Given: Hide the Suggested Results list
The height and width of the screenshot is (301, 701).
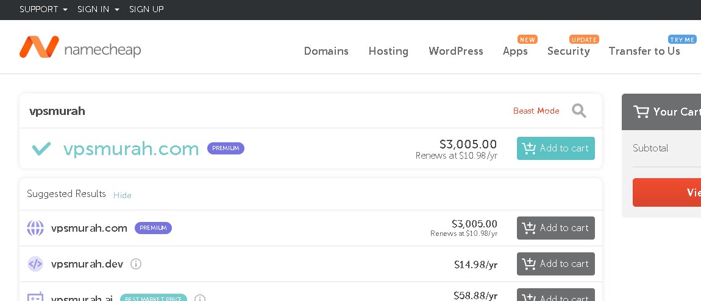Looking at the screenshot, I should (x=122, y=195).
